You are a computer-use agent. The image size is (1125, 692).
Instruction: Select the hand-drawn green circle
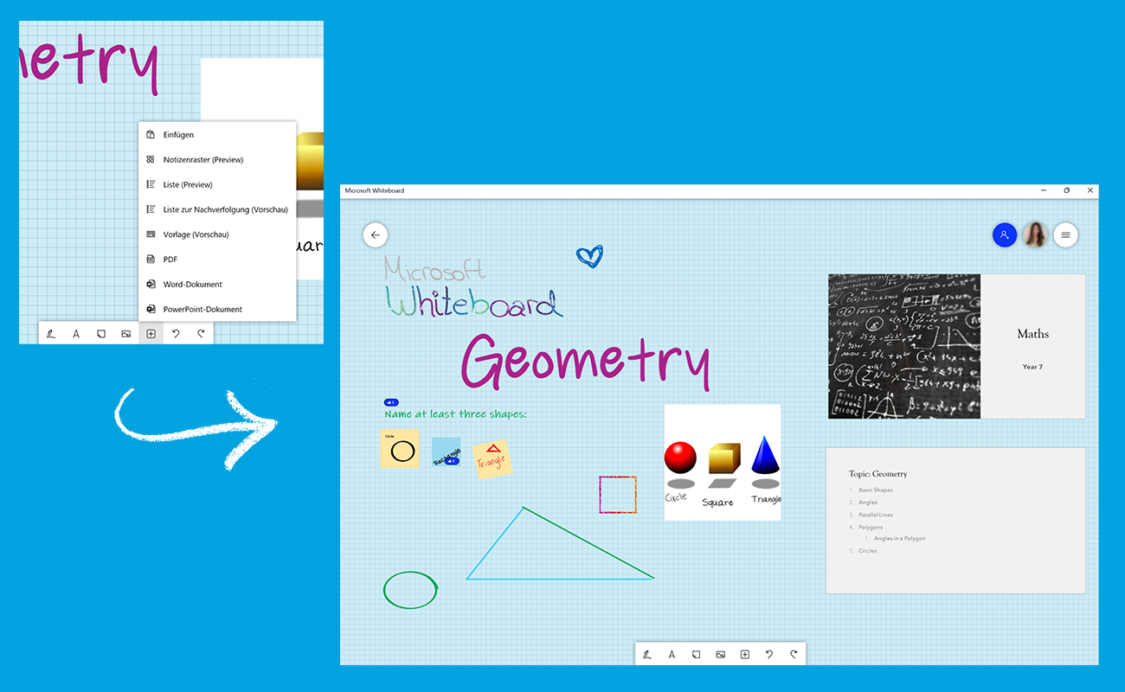411,589
